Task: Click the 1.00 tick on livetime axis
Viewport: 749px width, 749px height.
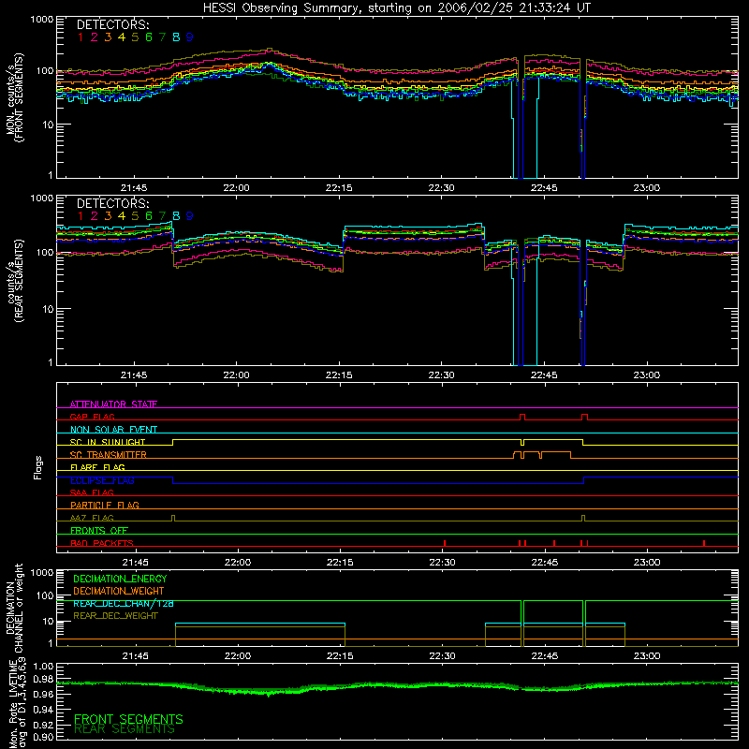Action: [43, 666]
